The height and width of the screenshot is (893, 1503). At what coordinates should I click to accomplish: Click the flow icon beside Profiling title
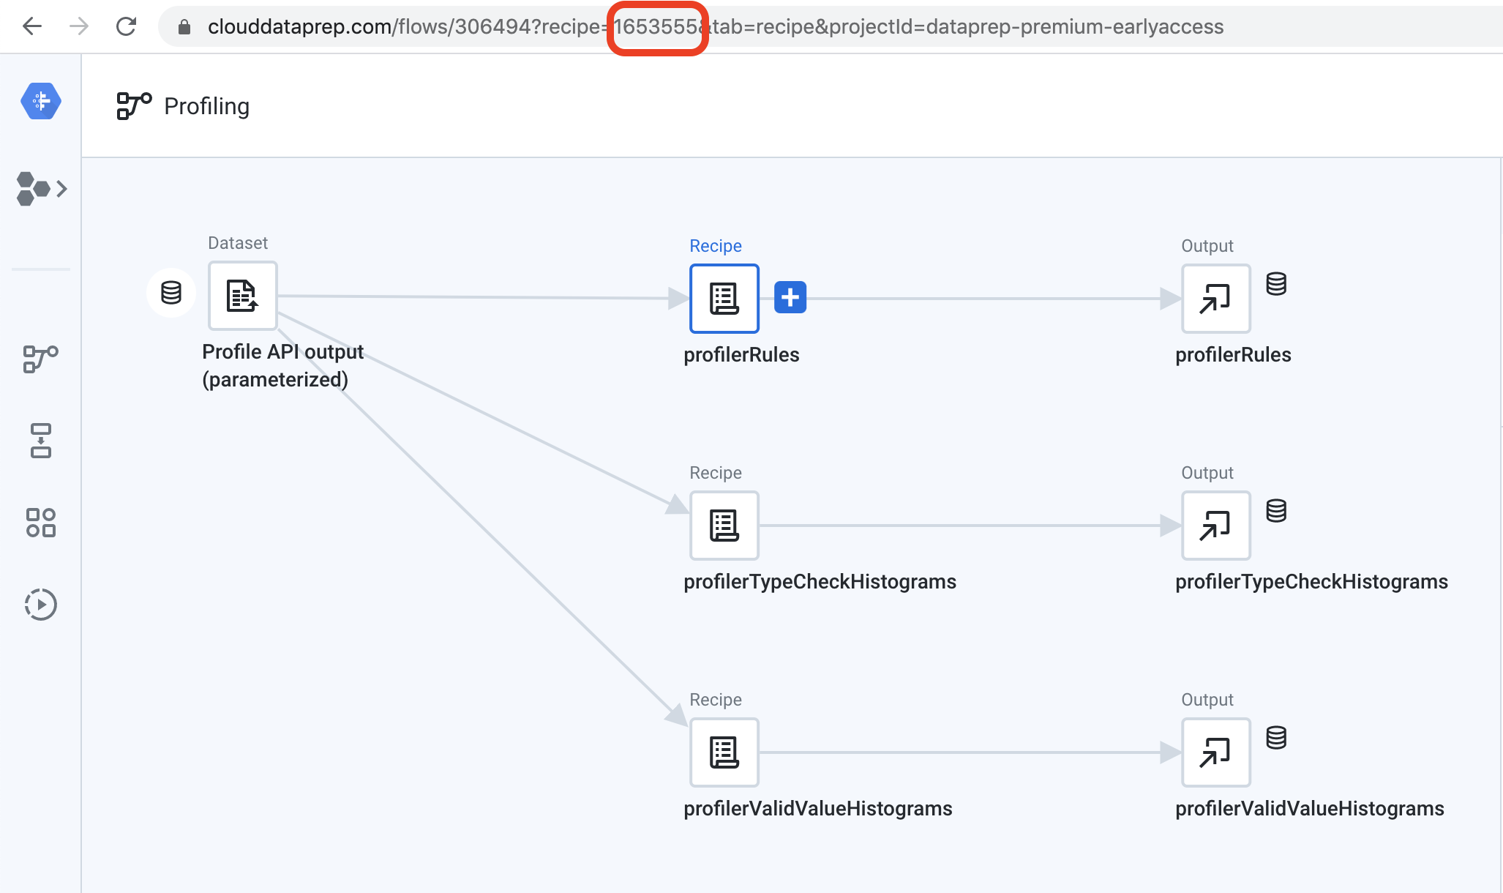tap(134, 106)
